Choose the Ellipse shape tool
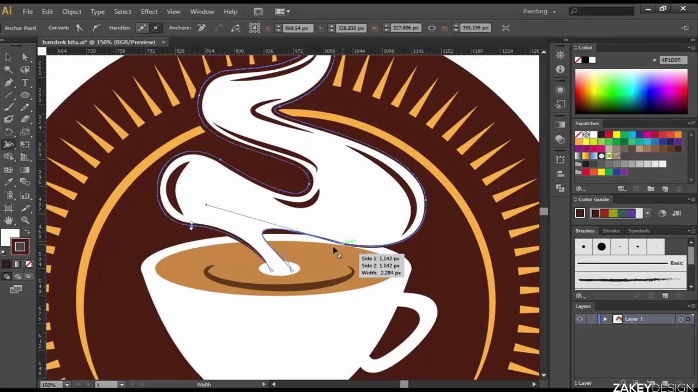 tap(25, 95)
